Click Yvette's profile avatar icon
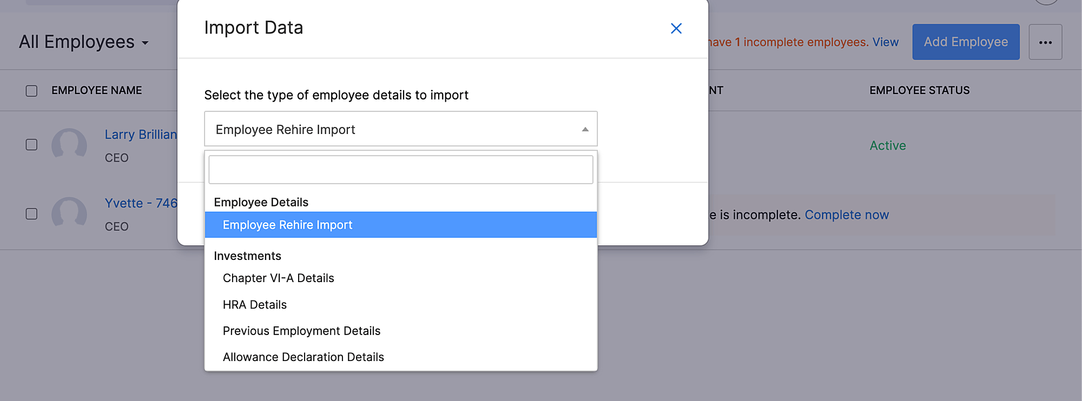Image resolution: width=1082 pixels, height=401 pixels. (x=69, y=213)
